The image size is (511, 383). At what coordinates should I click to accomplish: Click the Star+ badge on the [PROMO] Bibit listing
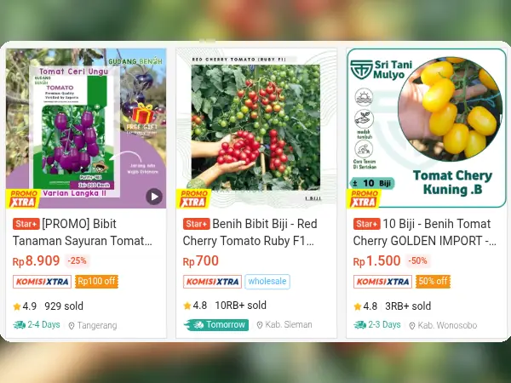(26, 224)
